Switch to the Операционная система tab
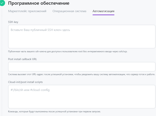Image resolution: width=156 pixels, height=116 pixels. coord(69,11)
